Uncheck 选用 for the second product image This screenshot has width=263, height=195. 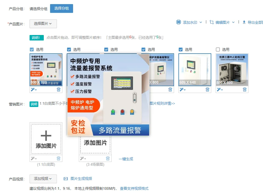pyautogui.click(x=69, y=50)
